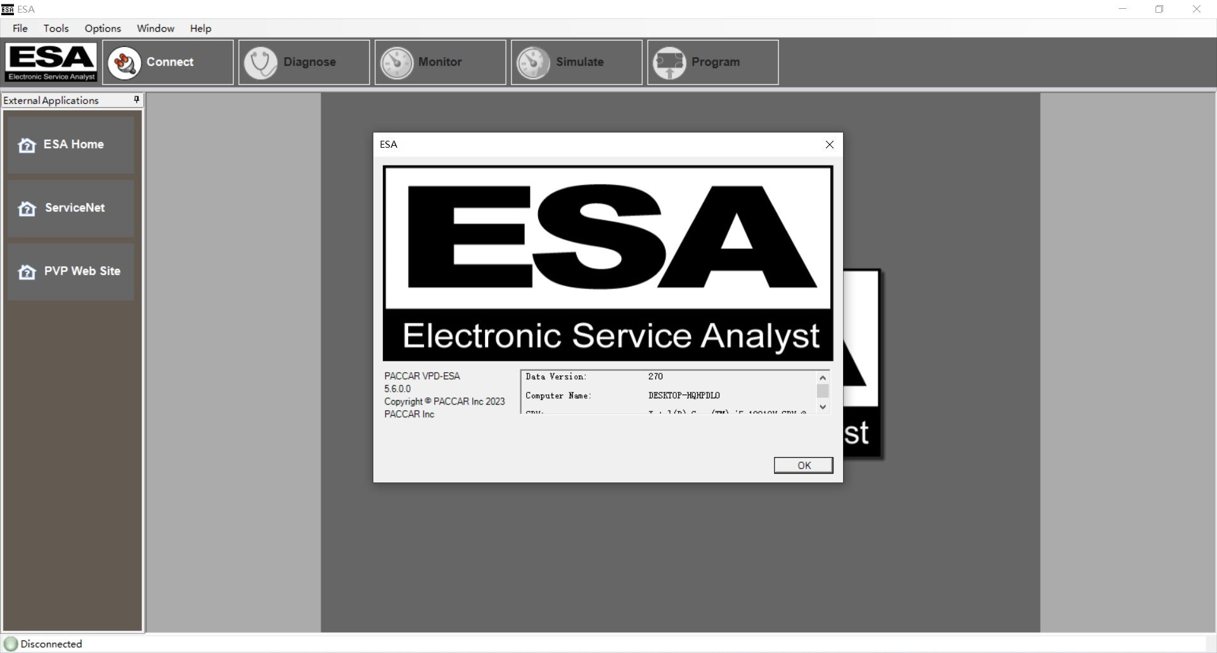The width and height of the screenshot is (1217, 653).
Task: Click the Diagnose stethoscope icon
Action: click(x=261, y=63)
